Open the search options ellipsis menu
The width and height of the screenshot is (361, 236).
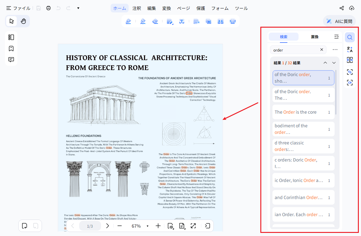coord(335,50)
